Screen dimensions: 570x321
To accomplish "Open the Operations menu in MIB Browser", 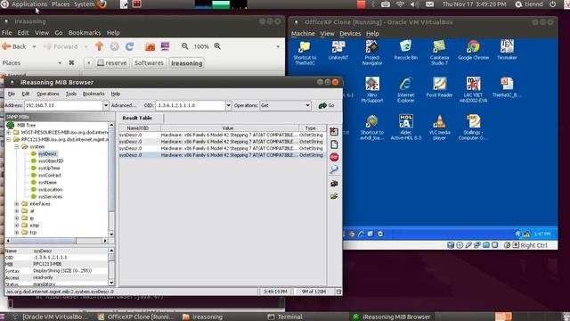I will 47,94.
